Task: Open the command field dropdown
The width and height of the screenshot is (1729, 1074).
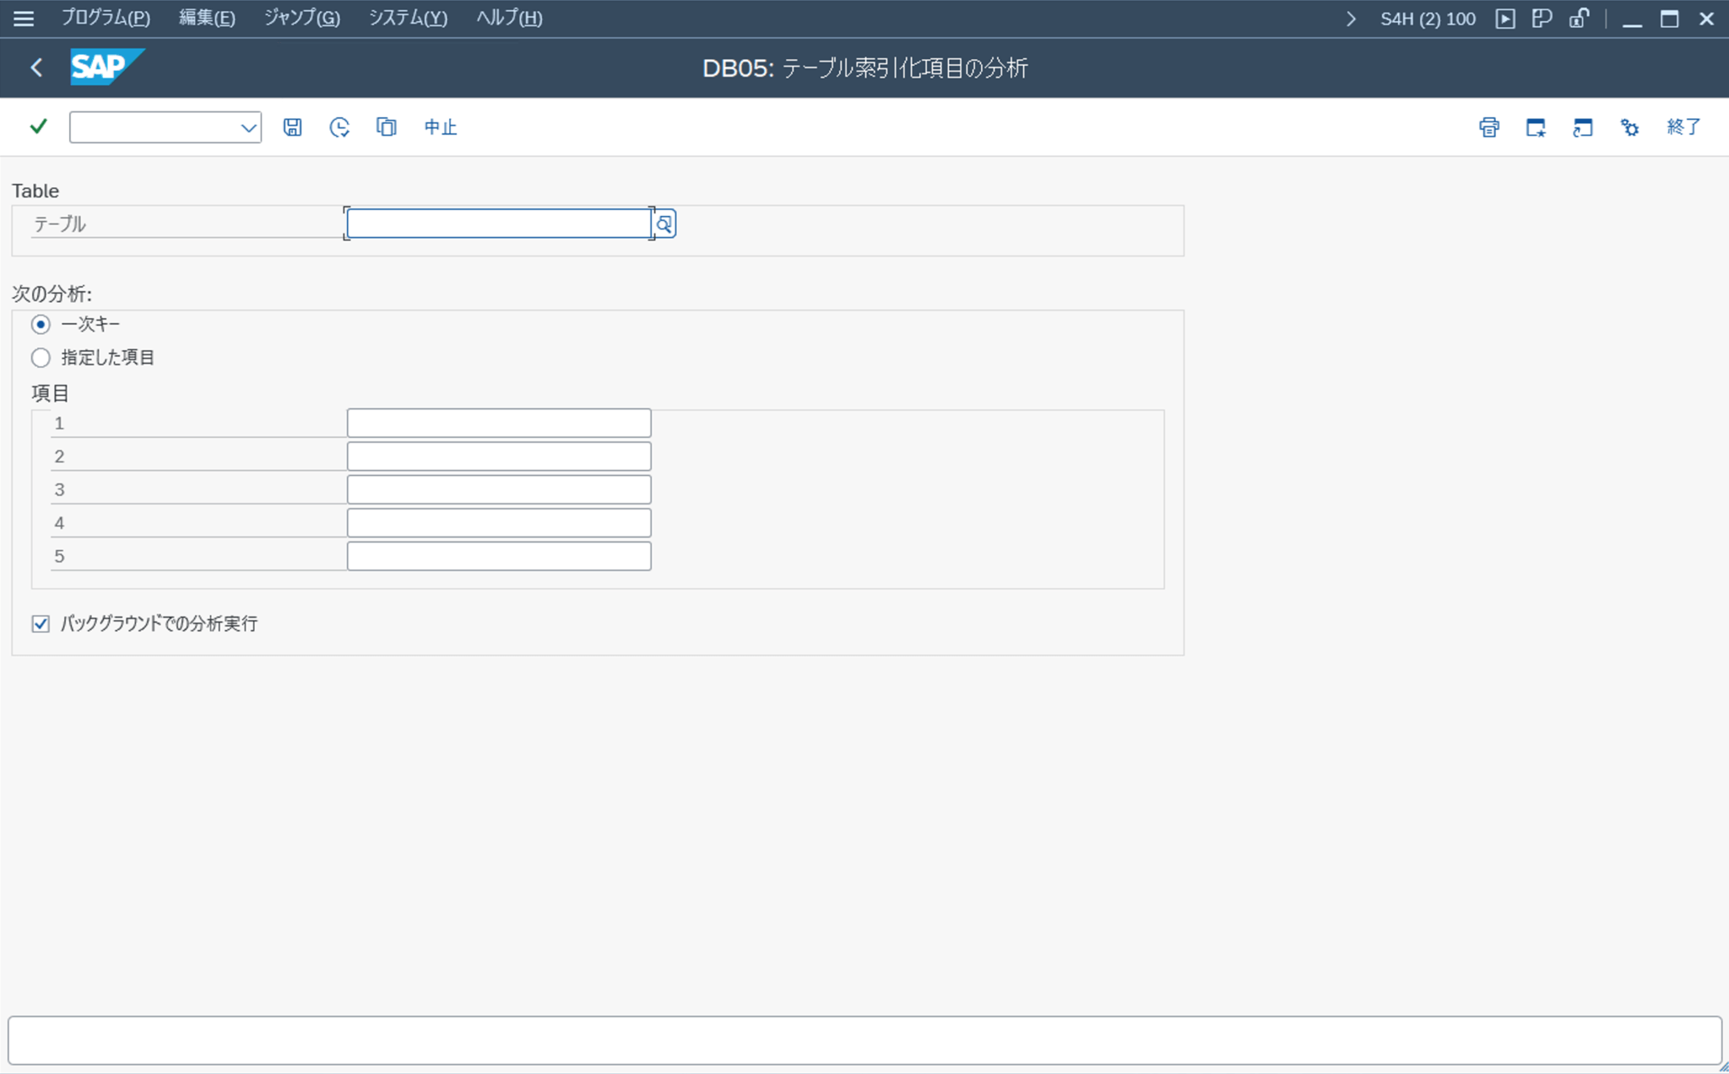Action: (x=247, y=127)
